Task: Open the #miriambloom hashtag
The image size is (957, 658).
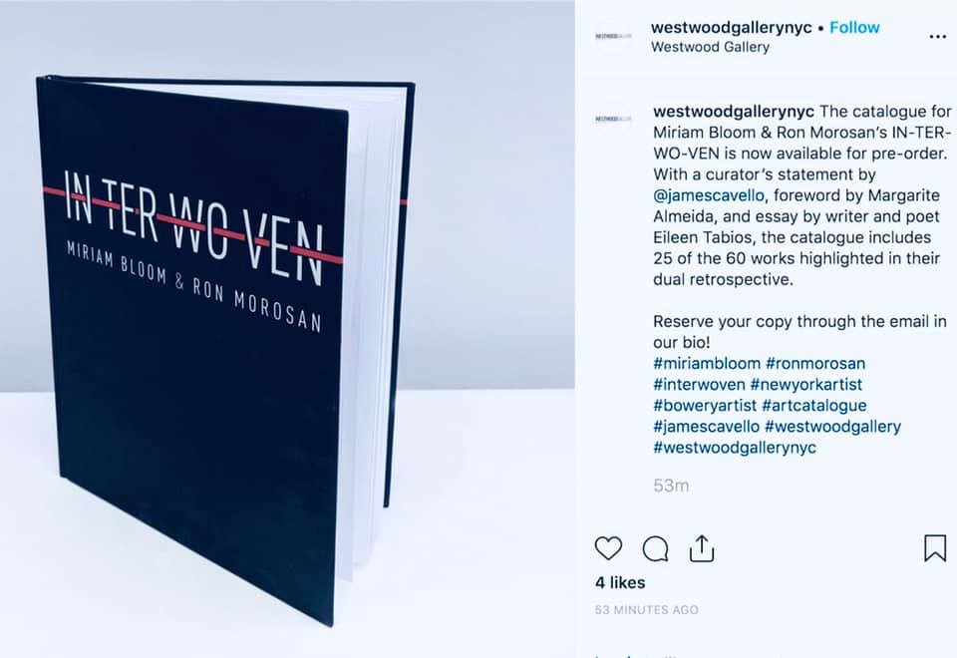Action: (707, 363)
